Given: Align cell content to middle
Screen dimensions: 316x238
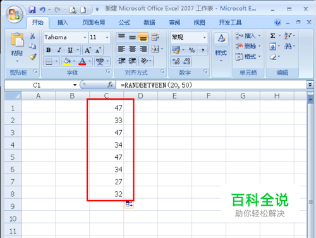Looking at the screenshot, I should click(x=132, y=37).
